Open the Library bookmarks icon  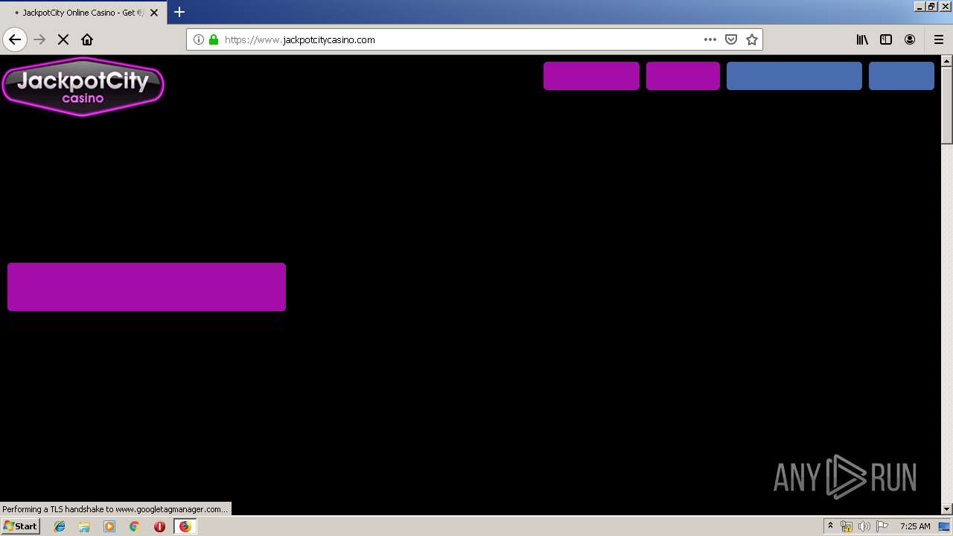point(862,39)
